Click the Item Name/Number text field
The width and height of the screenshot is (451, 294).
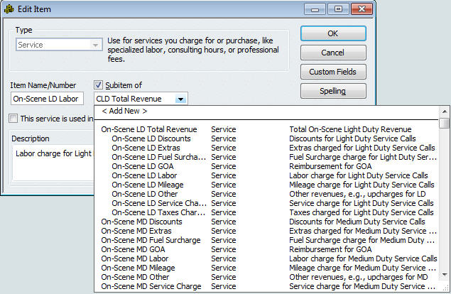48,99
